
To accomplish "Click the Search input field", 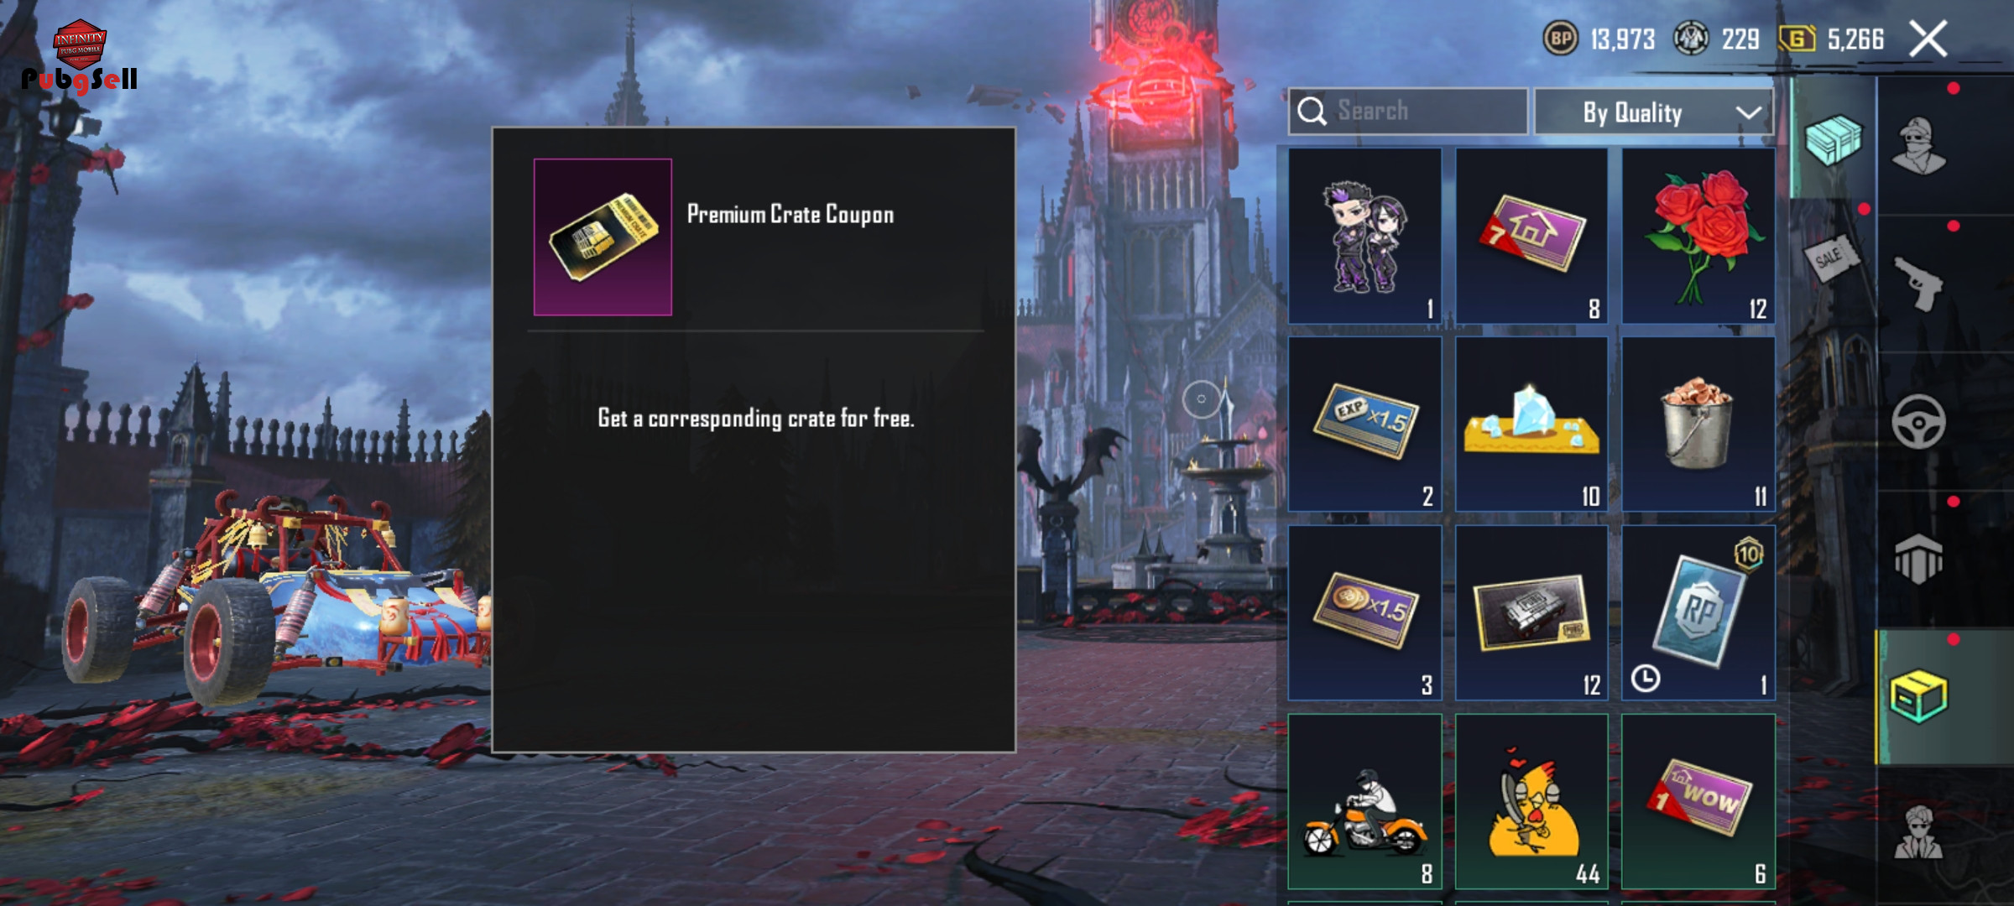I will coord(1408,112).
